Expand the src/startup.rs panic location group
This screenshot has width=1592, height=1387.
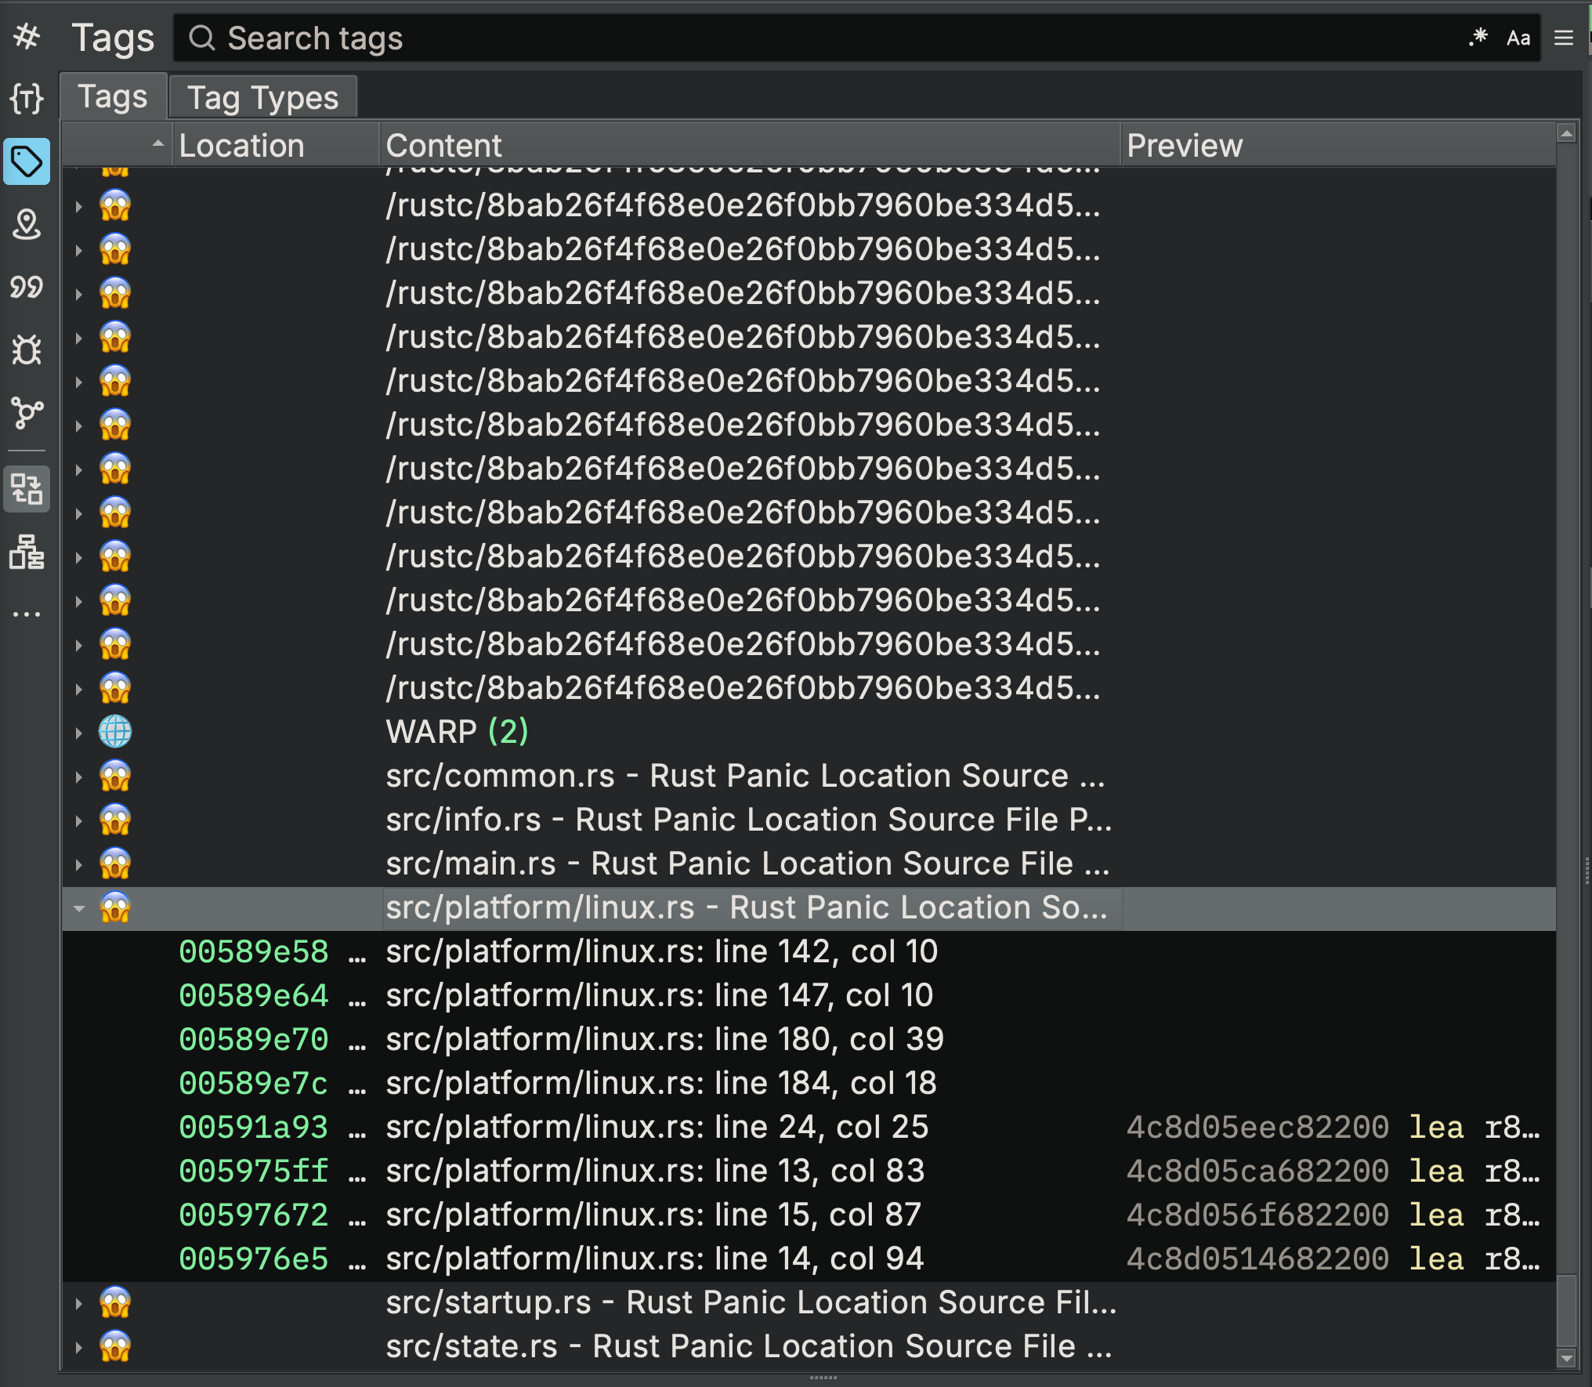tap(79, 1304)
